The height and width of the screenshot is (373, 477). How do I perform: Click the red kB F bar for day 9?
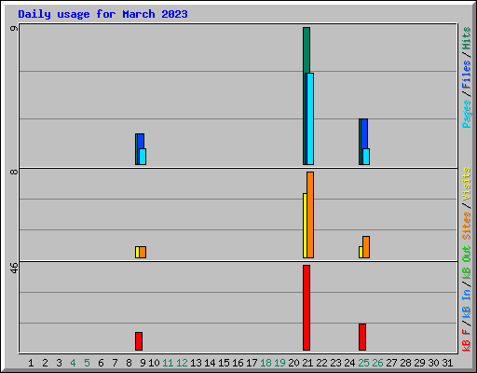(139, 341)
